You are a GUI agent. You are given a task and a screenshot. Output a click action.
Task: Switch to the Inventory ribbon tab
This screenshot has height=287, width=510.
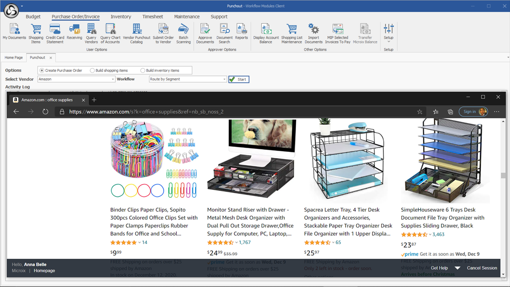point(121,17)
